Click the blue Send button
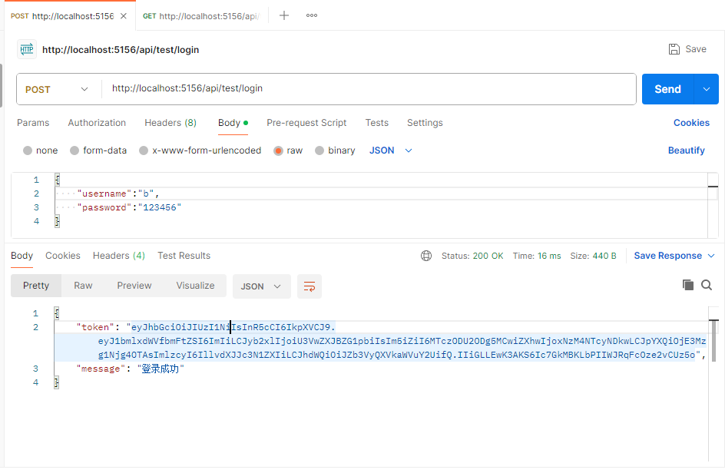Screen dimensions: 725x473 click(667, 89)
